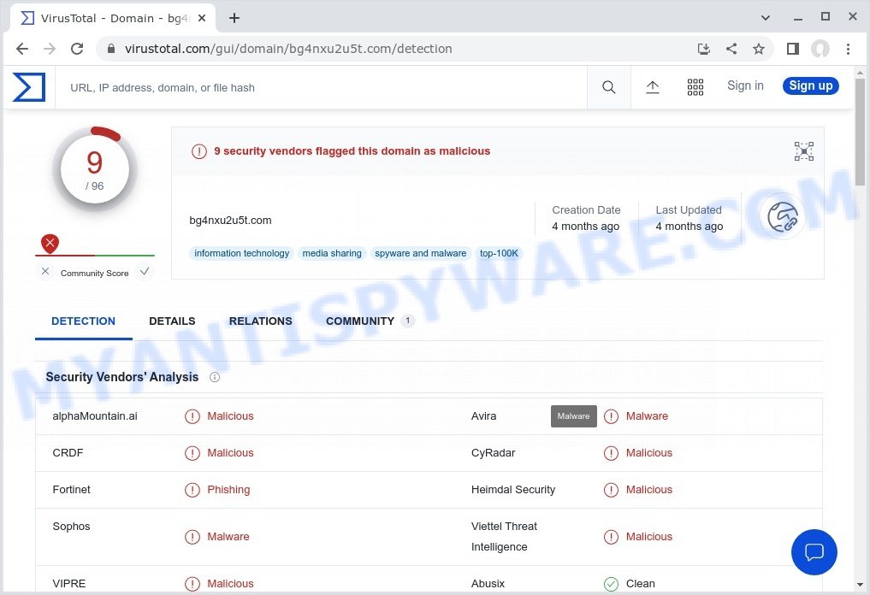Reload the page
The height and width of the screenshot is (595, 870).
click(x=77, y=49)
